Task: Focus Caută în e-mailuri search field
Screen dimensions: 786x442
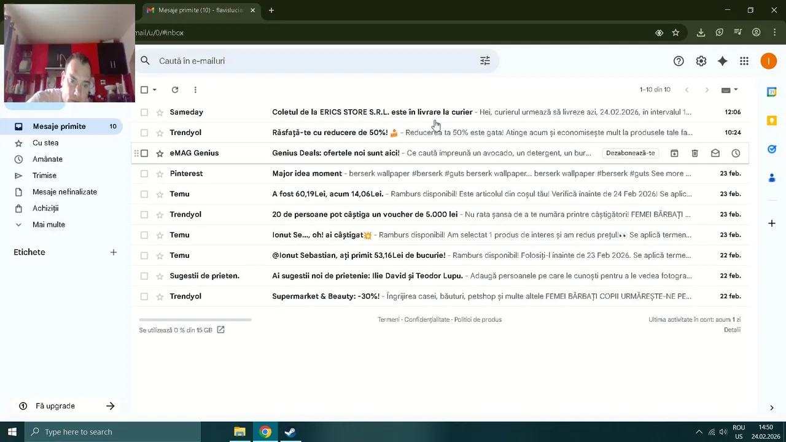Action: tap(316, 61)
